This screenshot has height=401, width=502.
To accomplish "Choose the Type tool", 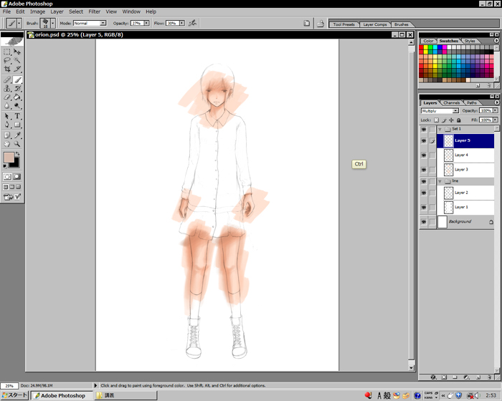I will coord(17,115).
